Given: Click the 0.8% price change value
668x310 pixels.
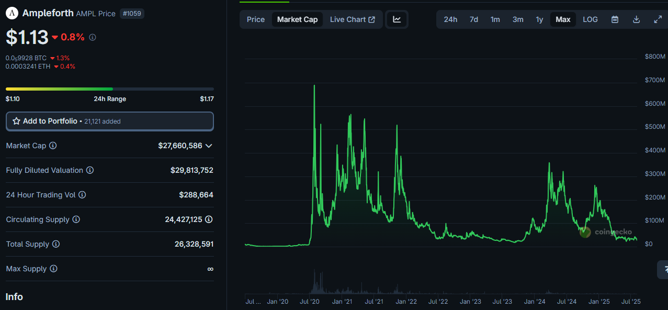Looking at the screenshot, I should pyautogui.click(x=73, y=37).
